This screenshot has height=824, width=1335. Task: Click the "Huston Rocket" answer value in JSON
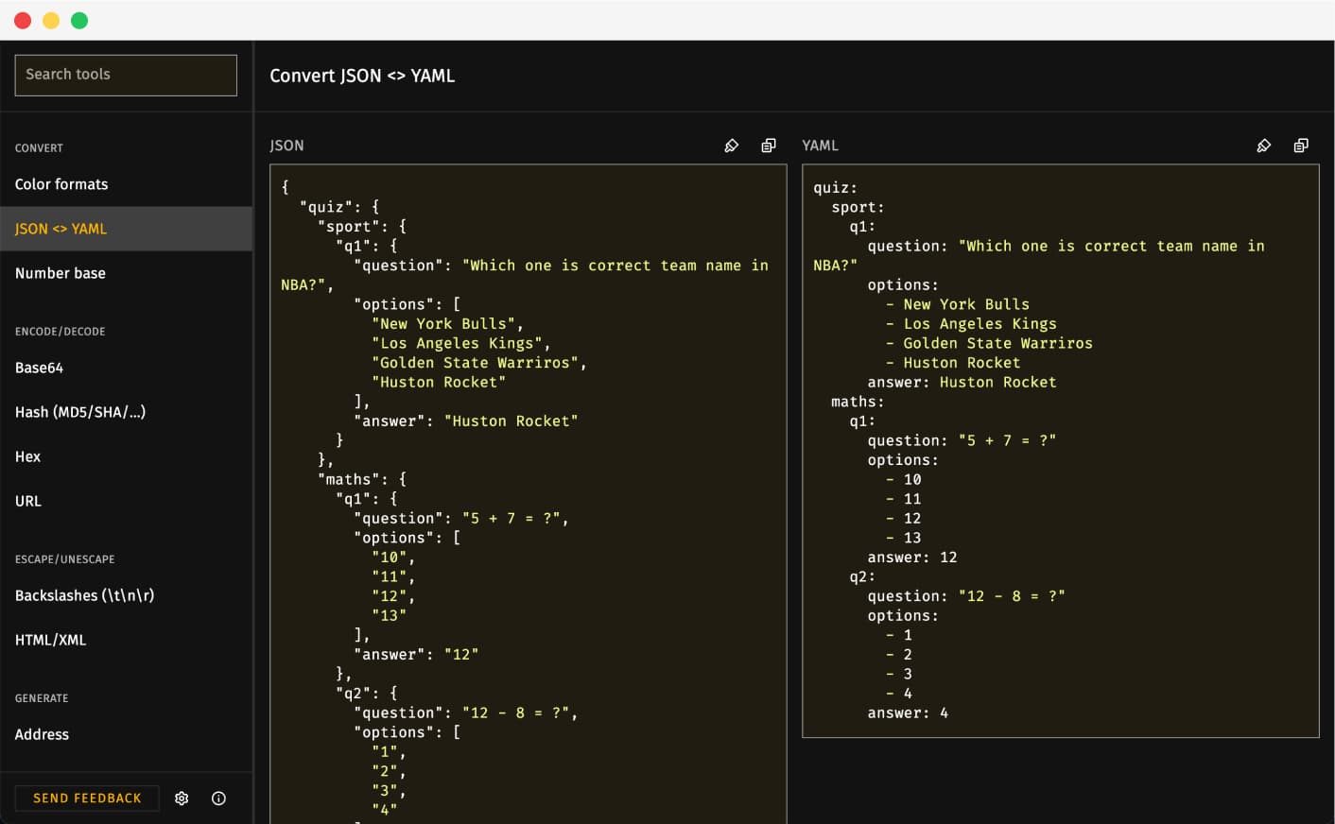point(511,421)
